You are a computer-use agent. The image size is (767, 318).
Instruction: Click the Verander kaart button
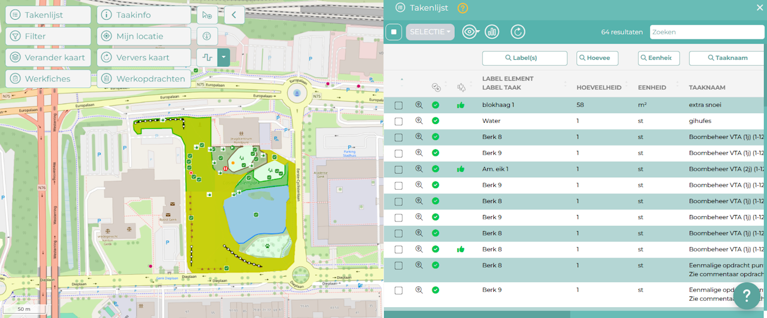[x=49, y=57]
